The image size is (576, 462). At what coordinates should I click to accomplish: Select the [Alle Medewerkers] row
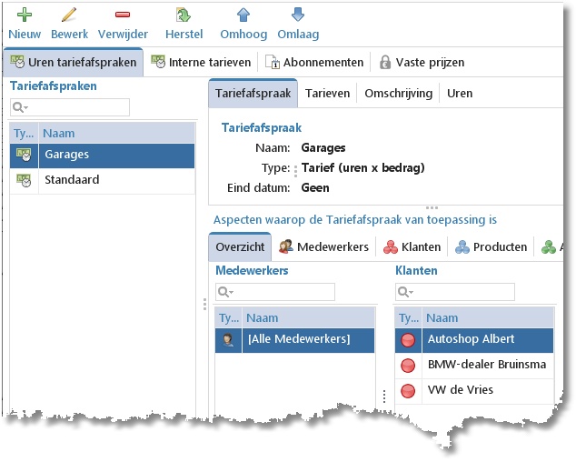point(294,340)
